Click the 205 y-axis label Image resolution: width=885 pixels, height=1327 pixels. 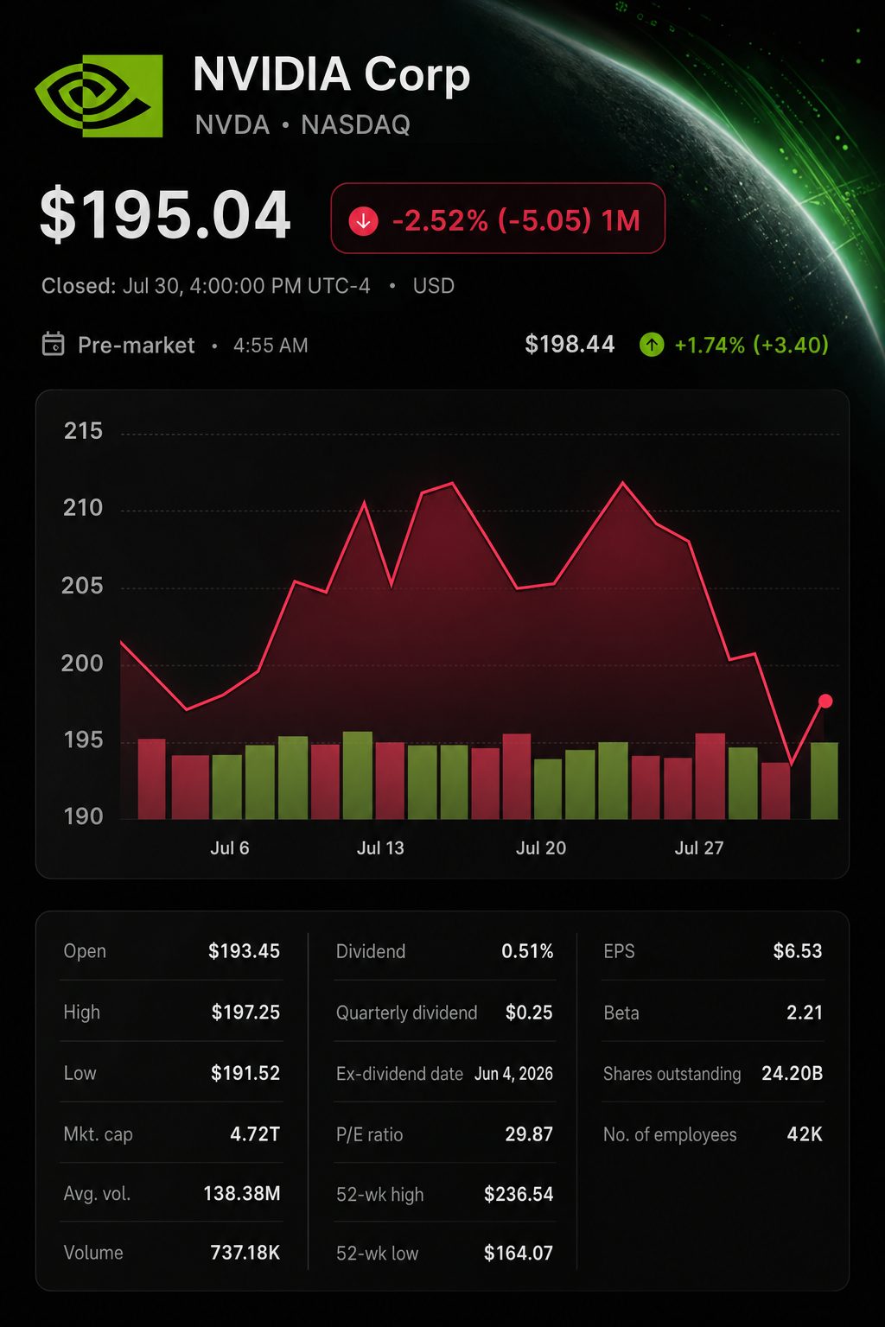tap(82, 586)
